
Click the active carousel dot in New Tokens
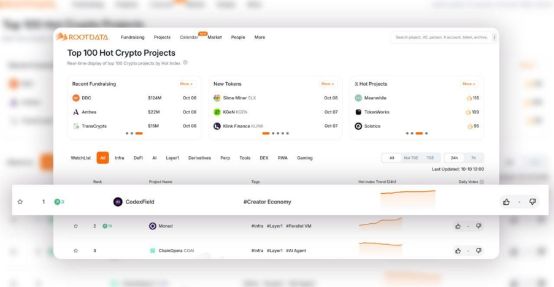tap(266, 134)
